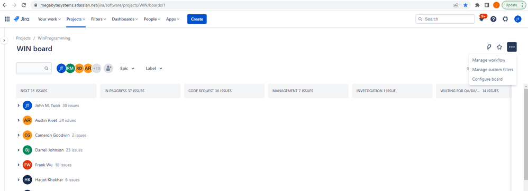Filter board by RM avatar
The height and width of the screenshot is (191, 528).
coord(70,68)
